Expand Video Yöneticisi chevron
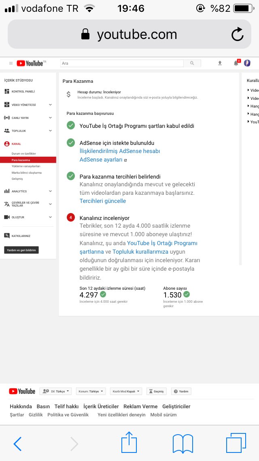 (50, 105)
